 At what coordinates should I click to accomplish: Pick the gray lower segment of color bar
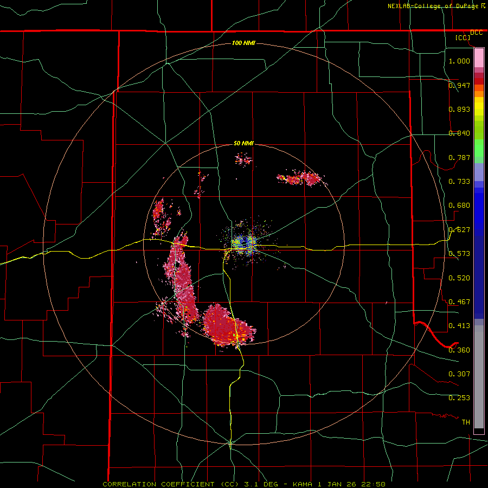pos(479,377)
